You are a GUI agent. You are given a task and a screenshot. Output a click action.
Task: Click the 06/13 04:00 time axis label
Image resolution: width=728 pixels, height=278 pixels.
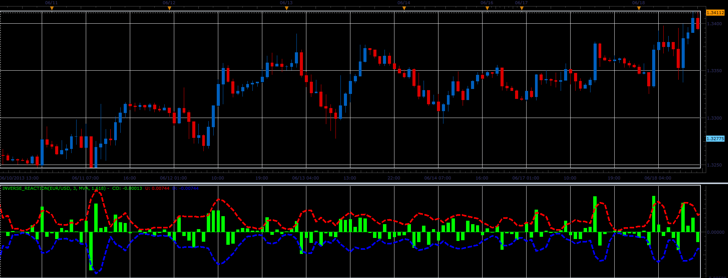click(x=306, y=178)
